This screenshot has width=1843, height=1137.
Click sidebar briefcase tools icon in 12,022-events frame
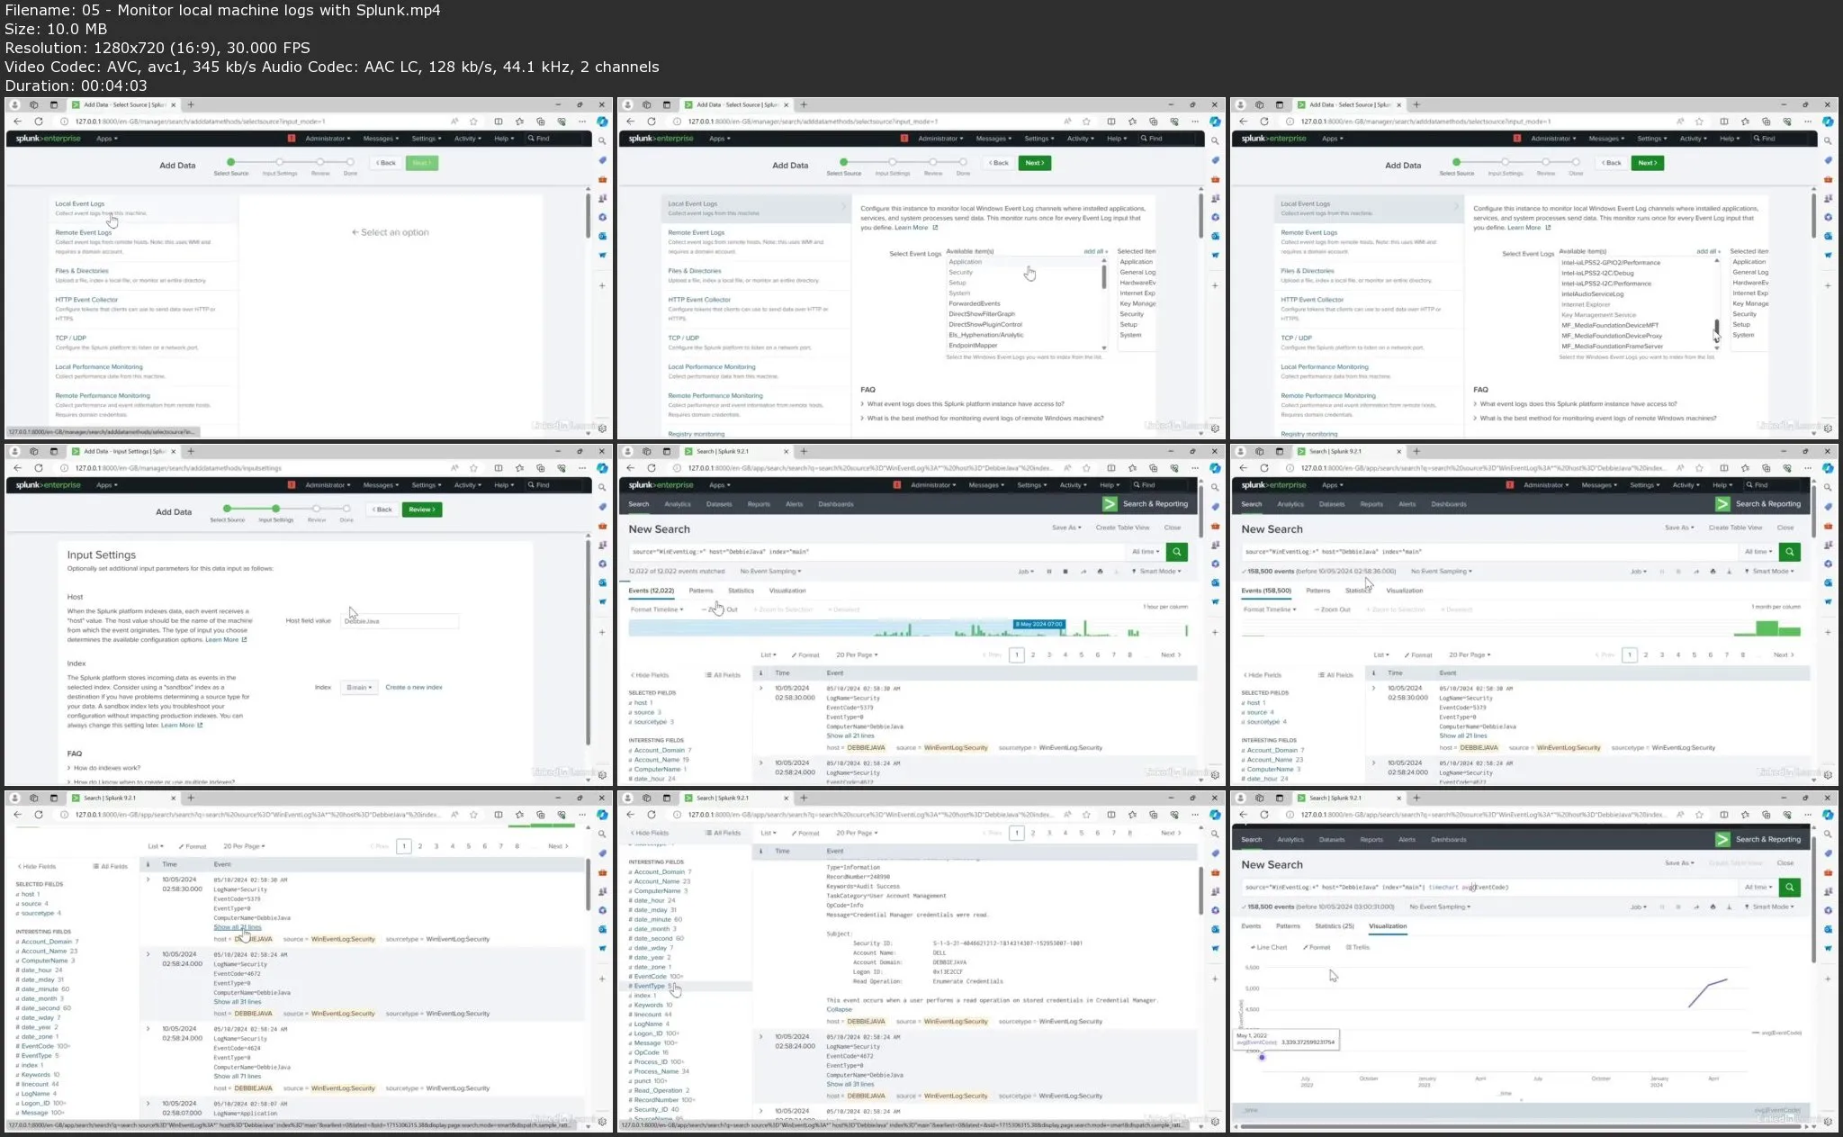1215,526
